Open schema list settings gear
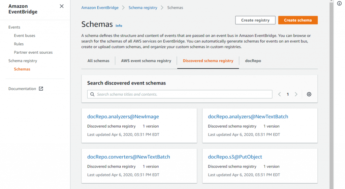345x189 pixels. [309, 94]
